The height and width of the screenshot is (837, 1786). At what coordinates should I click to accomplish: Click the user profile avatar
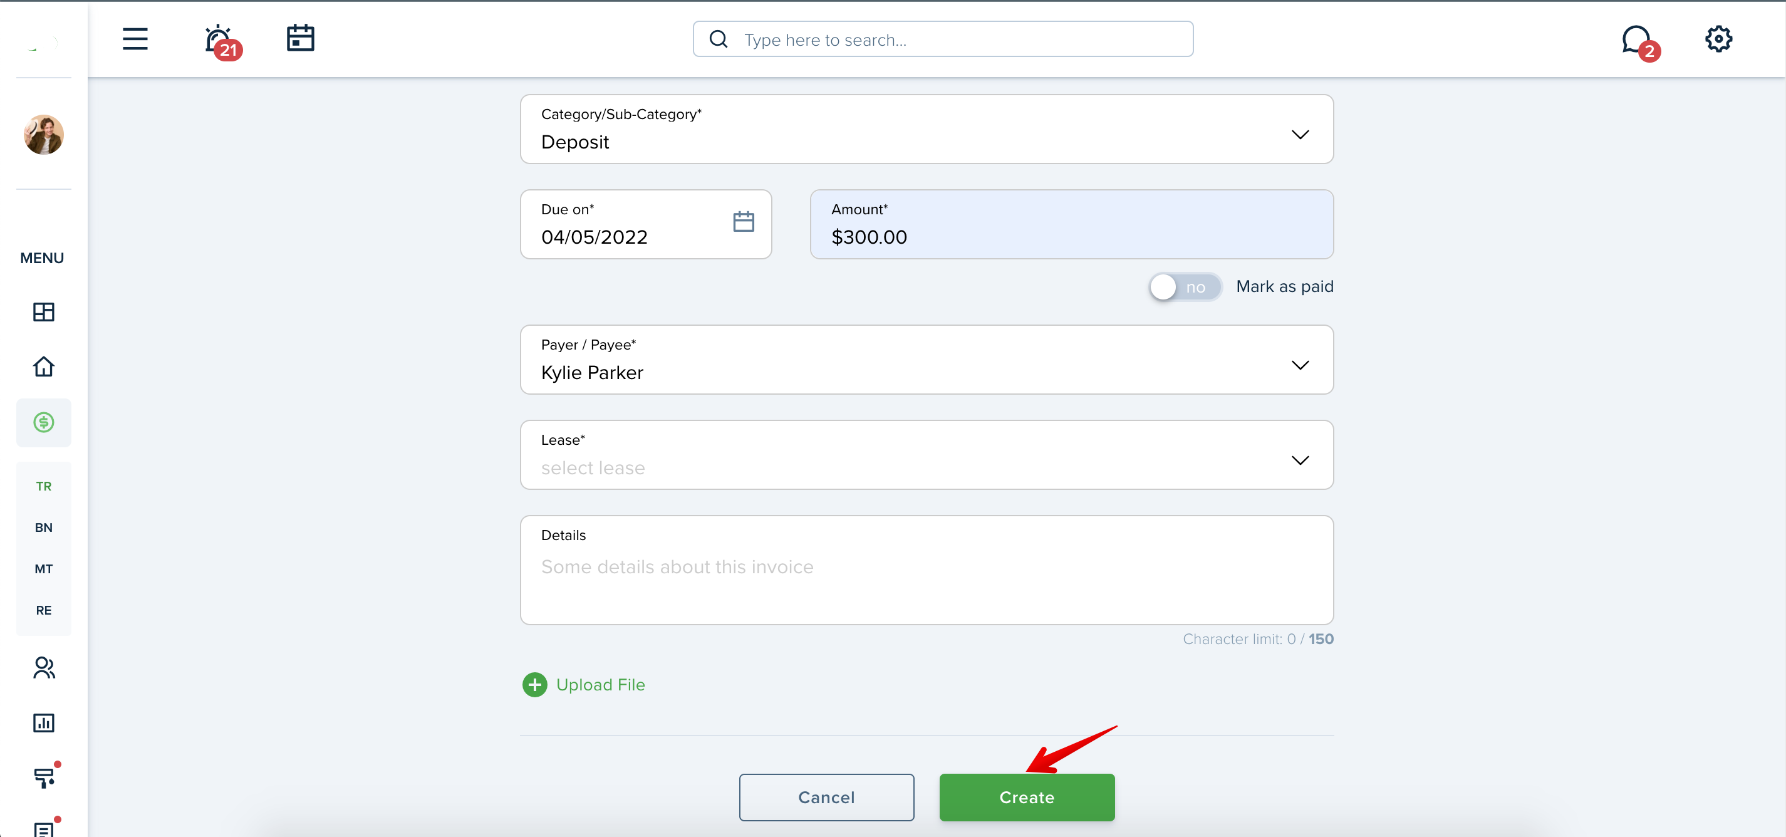[44, 135]
